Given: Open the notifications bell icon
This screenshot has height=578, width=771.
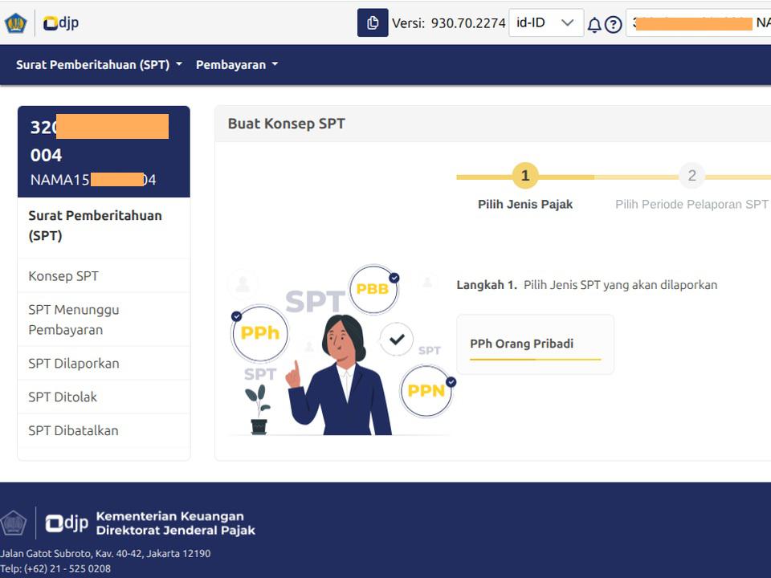Looking at the screenshot, I should click(594, 24).
